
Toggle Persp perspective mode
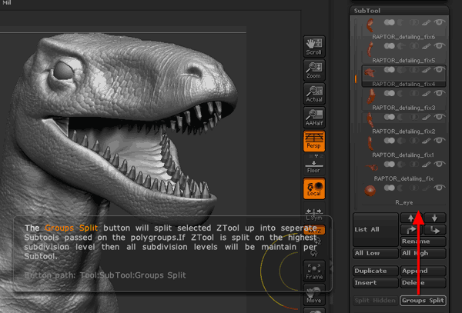(x=314, y=141)
